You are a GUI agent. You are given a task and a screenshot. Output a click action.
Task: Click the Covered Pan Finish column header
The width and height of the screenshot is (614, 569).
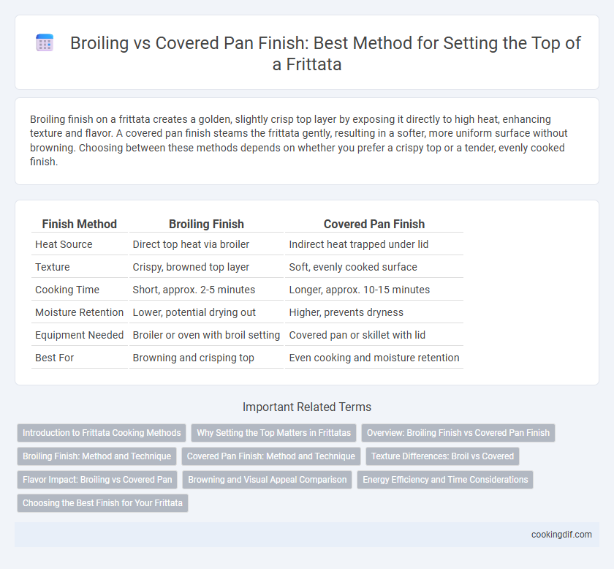point(374,224)
